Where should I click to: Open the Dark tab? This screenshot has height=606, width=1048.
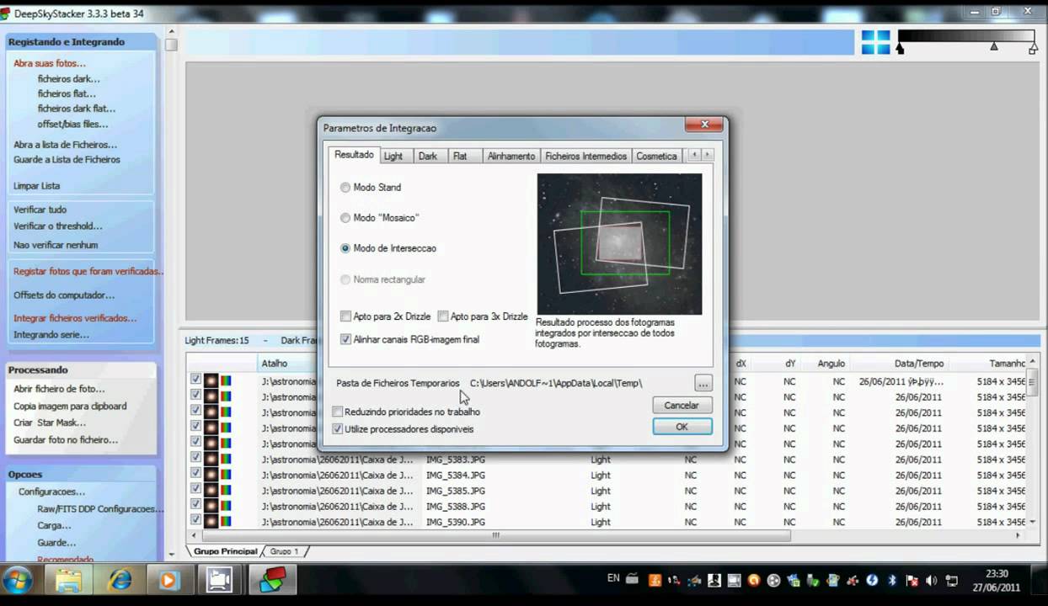coord(428,156)
